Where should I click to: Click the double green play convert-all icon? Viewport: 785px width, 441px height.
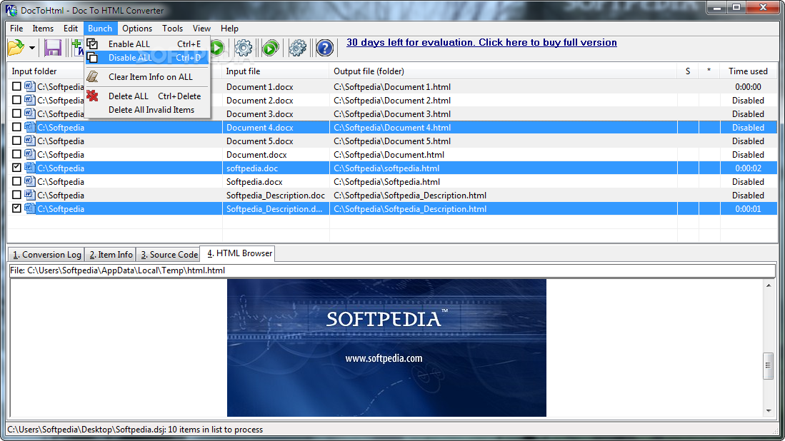click(270, 48)
